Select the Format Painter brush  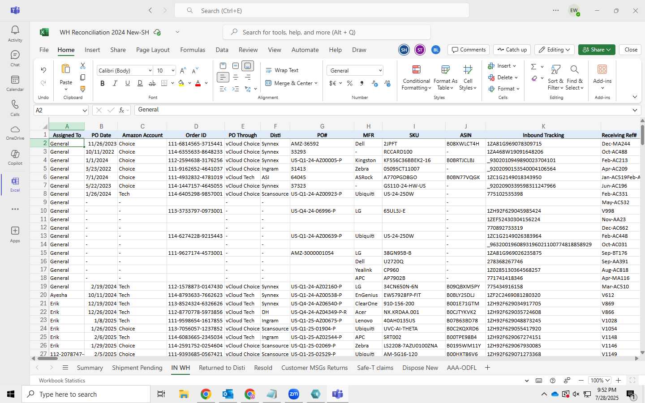(x=83, y=89)
